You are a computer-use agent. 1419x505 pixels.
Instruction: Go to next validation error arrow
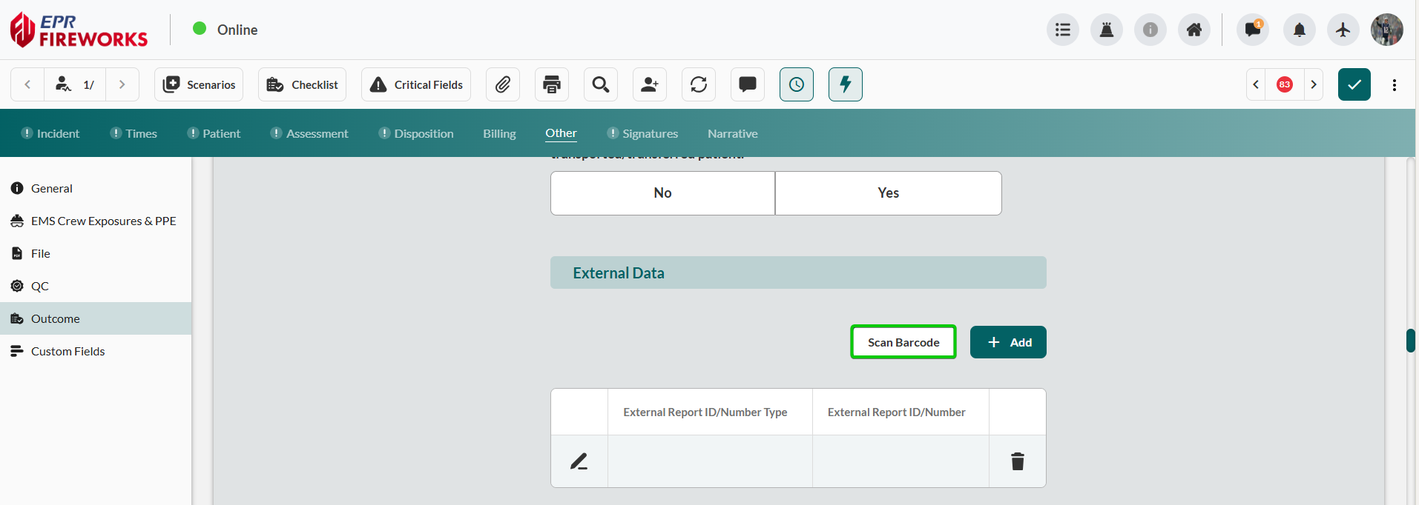click(x=1313, y=84)
